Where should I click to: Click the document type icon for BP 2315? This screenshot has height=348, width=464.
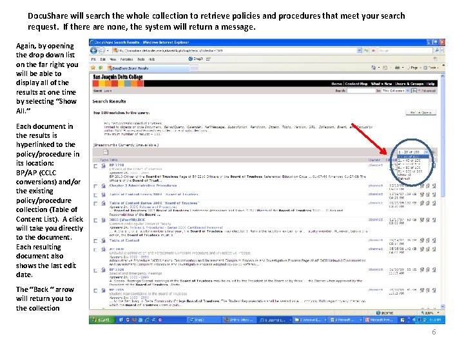(x=103, y=290)
